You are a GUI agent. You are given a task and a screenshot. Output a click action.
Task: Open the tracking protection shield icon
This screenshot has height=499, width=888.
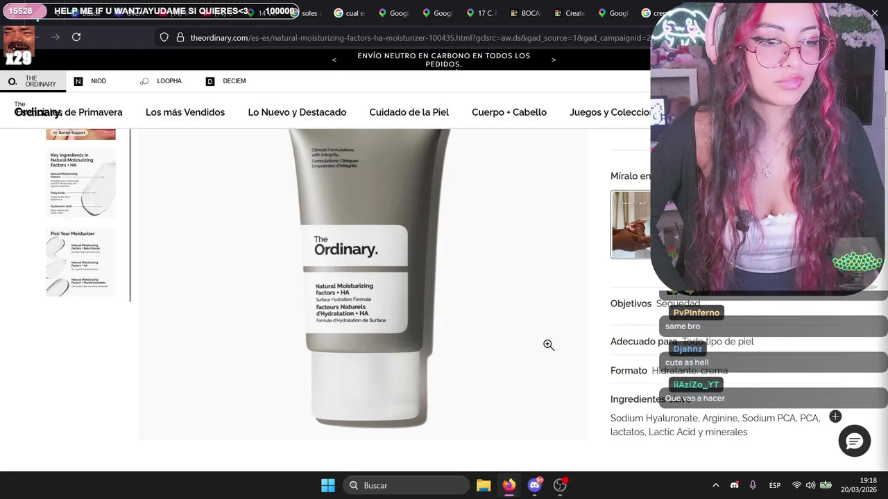click(x=164, y=37)
